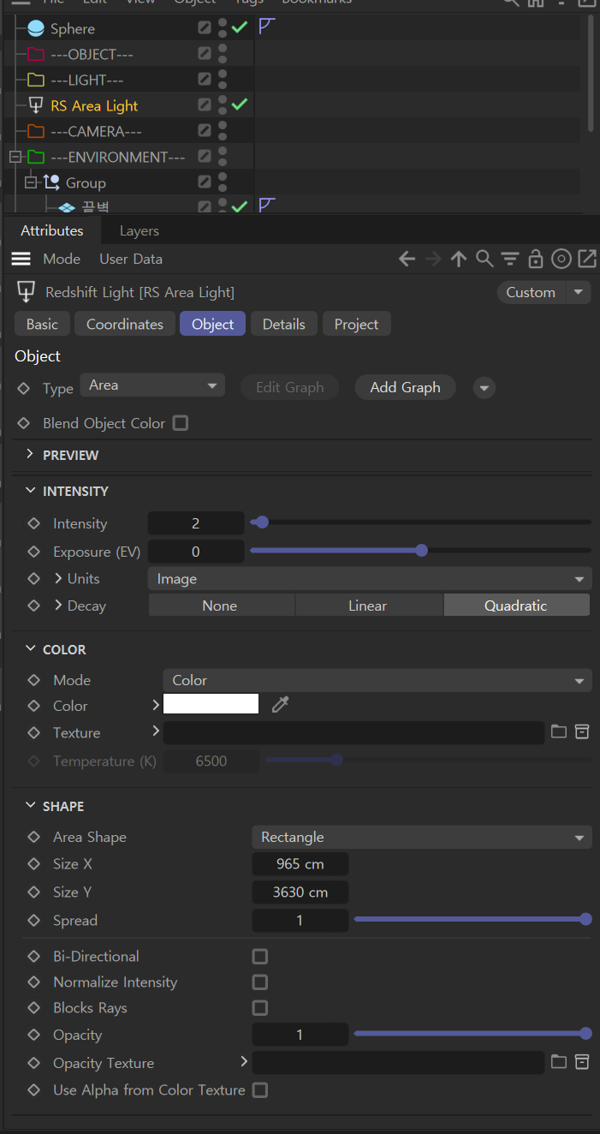Image resolution: width=600 pixels, height=1134 pixels.
Task: Set Decay to Linear
Action: point(368,606)
